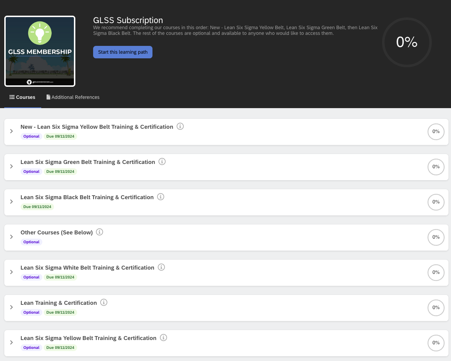Click info icon beside Green Belt course
The image size is (451, 361).
(162, 161)
